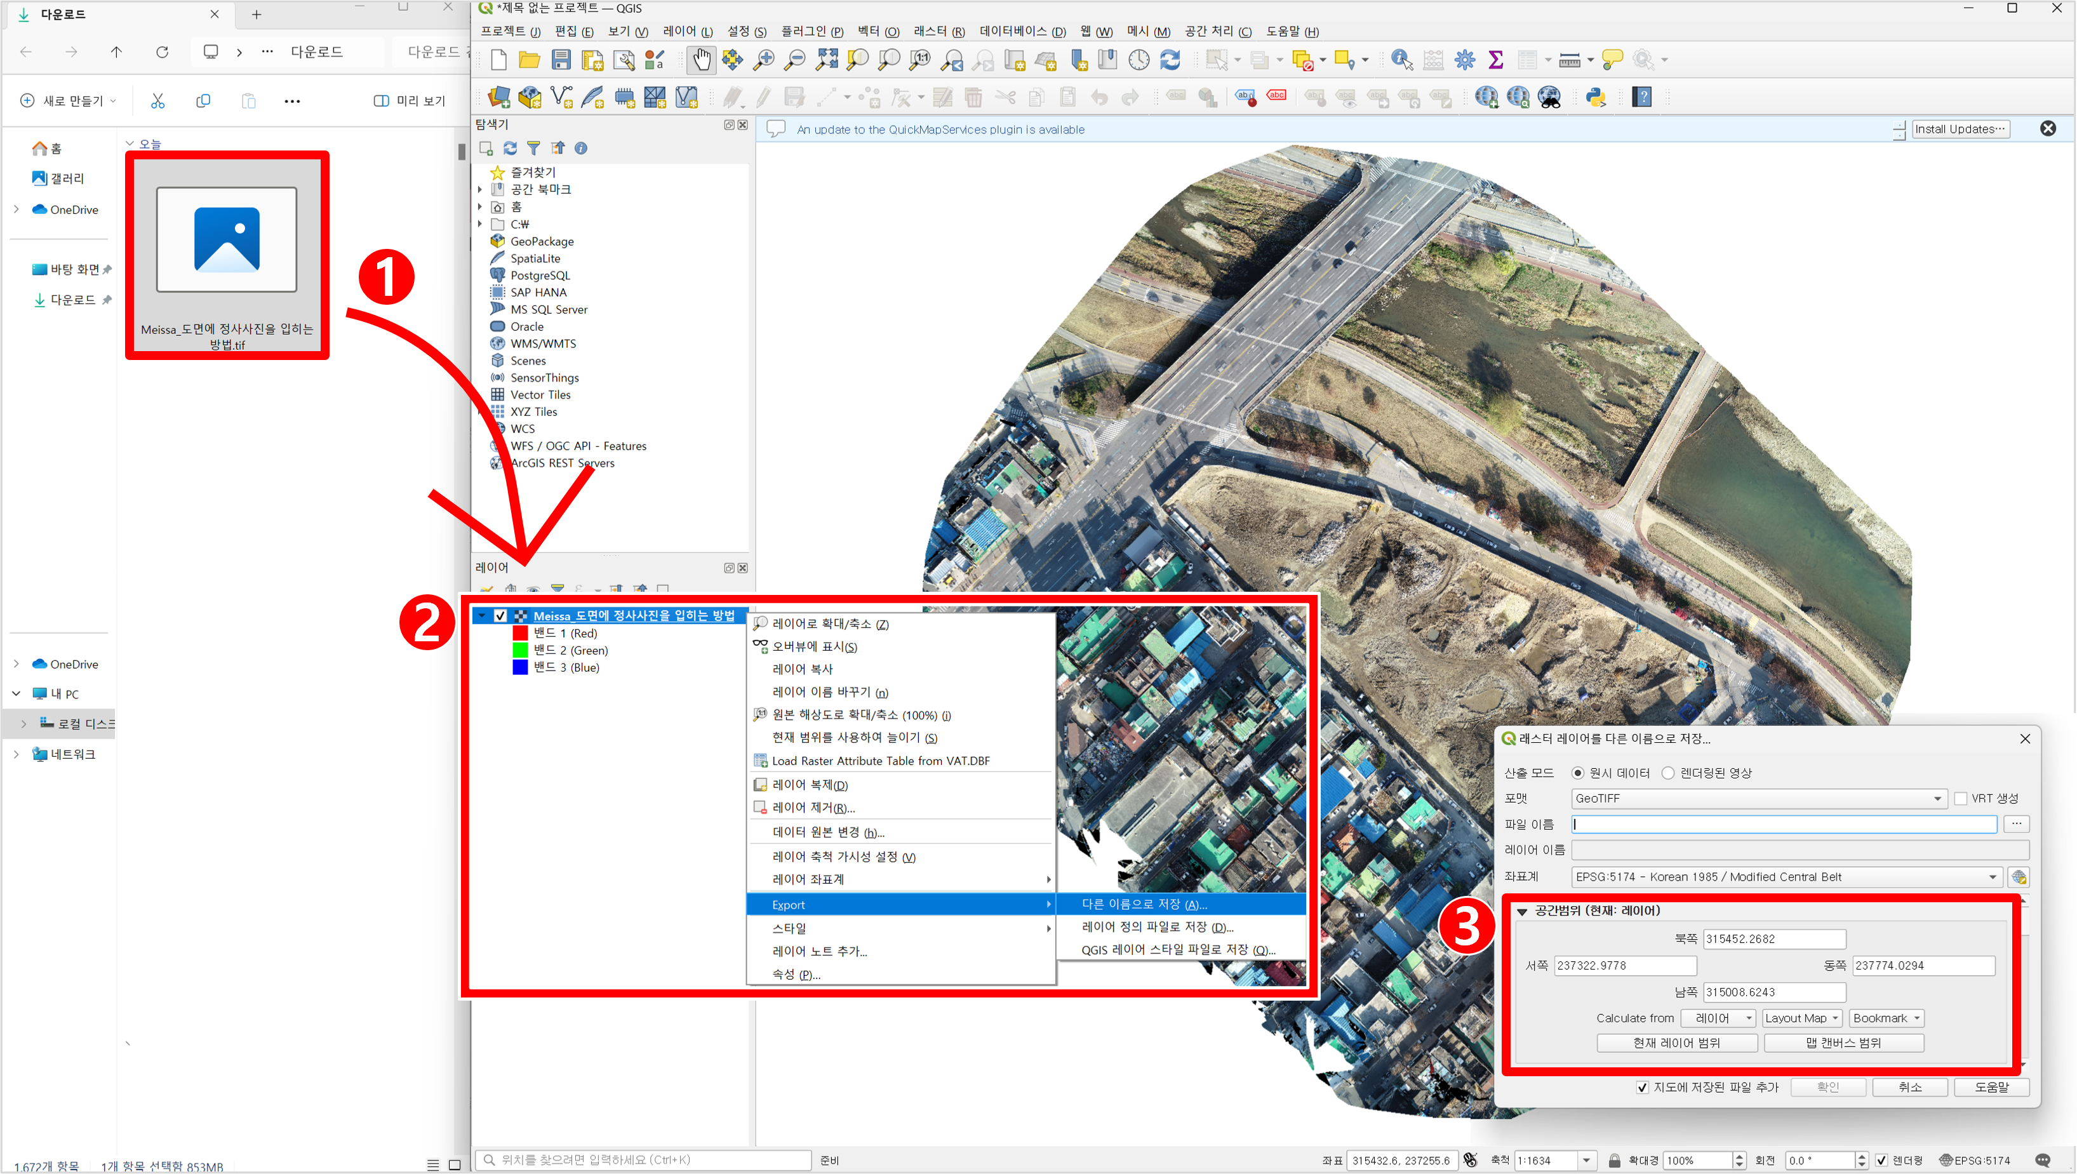Open the Python console
Viewport: 2077px width, 1174px height.
pyautogui.click(x=1596, y=98)
